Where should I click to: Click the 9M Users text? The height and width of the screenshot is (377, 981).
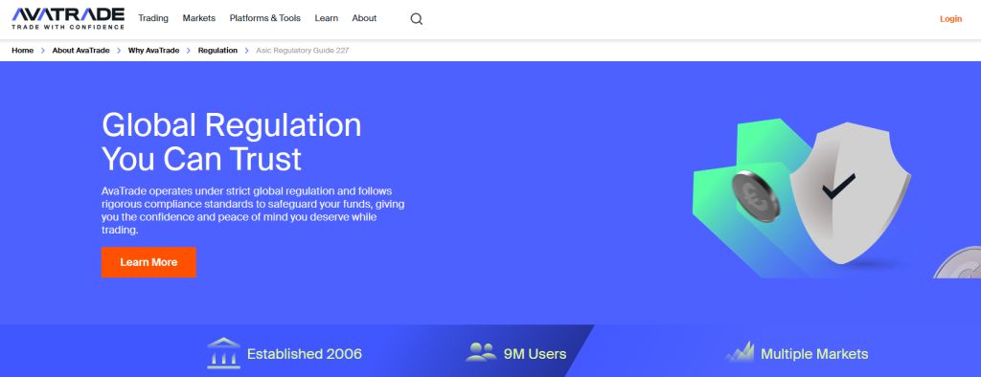(535, 354)
